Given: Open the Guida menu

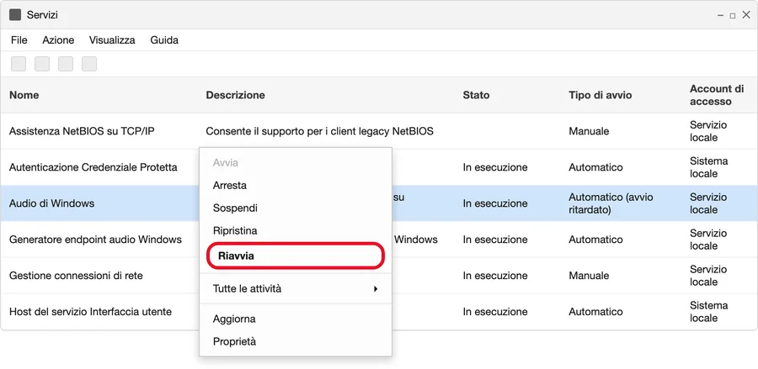Looking at the screenshot, I should pos(164,40).
